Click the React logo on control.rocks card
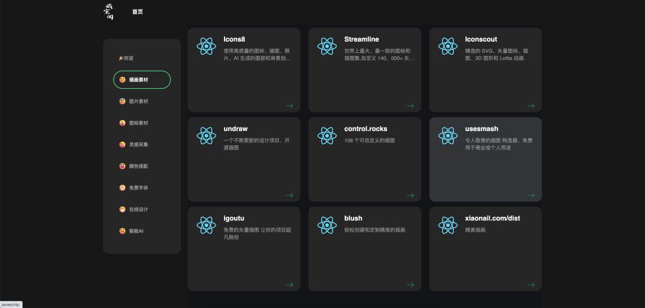 tap(327, 136)
